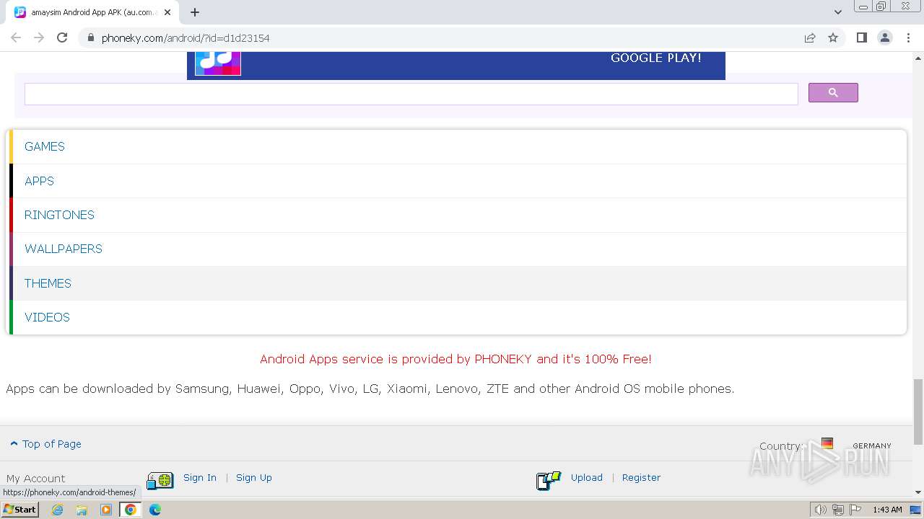Switch to Chrome taskbar icon

(131, 510)
